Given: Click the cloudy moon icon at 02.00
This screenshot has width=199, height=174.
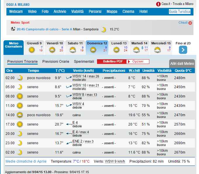Looking at the screenshot, I should tap(20, 78).
